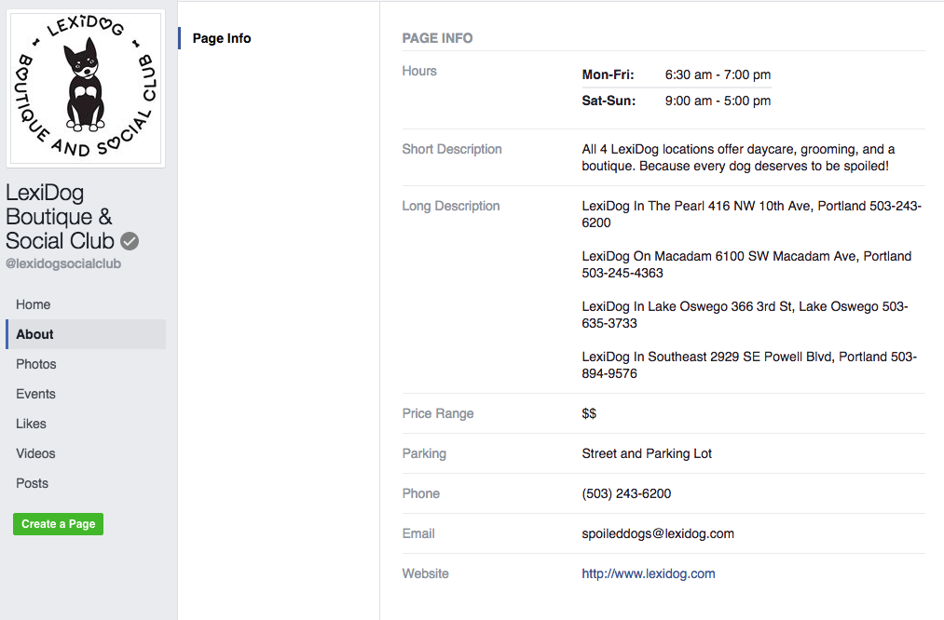Click the Price Range label

[x=438, y=413]
